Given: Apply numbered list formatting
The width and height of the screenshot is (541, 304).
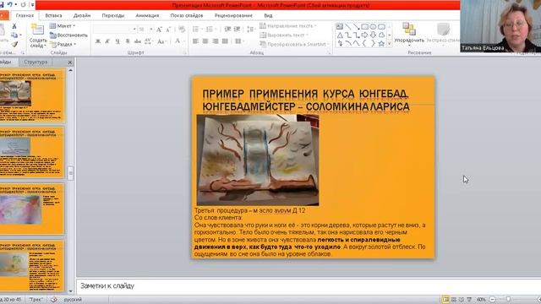Looking at the screenshot, I should [210, 30].
